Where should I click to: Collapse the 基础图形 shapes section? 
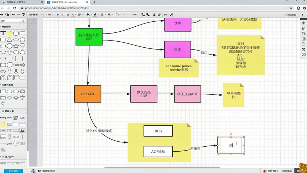(6, 26)
